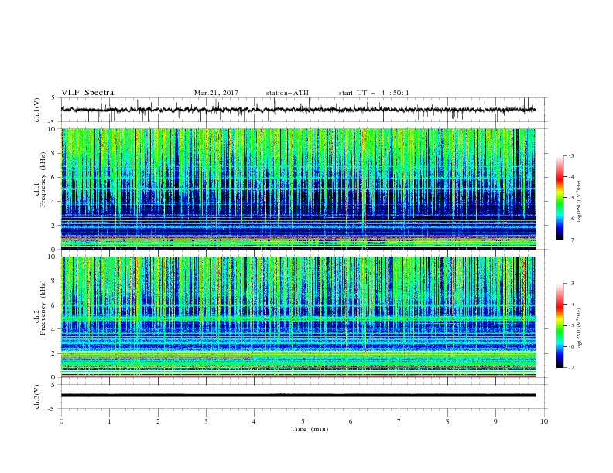
Task: Click the ch.1 spectrogram panel
Action: (298, 189)
